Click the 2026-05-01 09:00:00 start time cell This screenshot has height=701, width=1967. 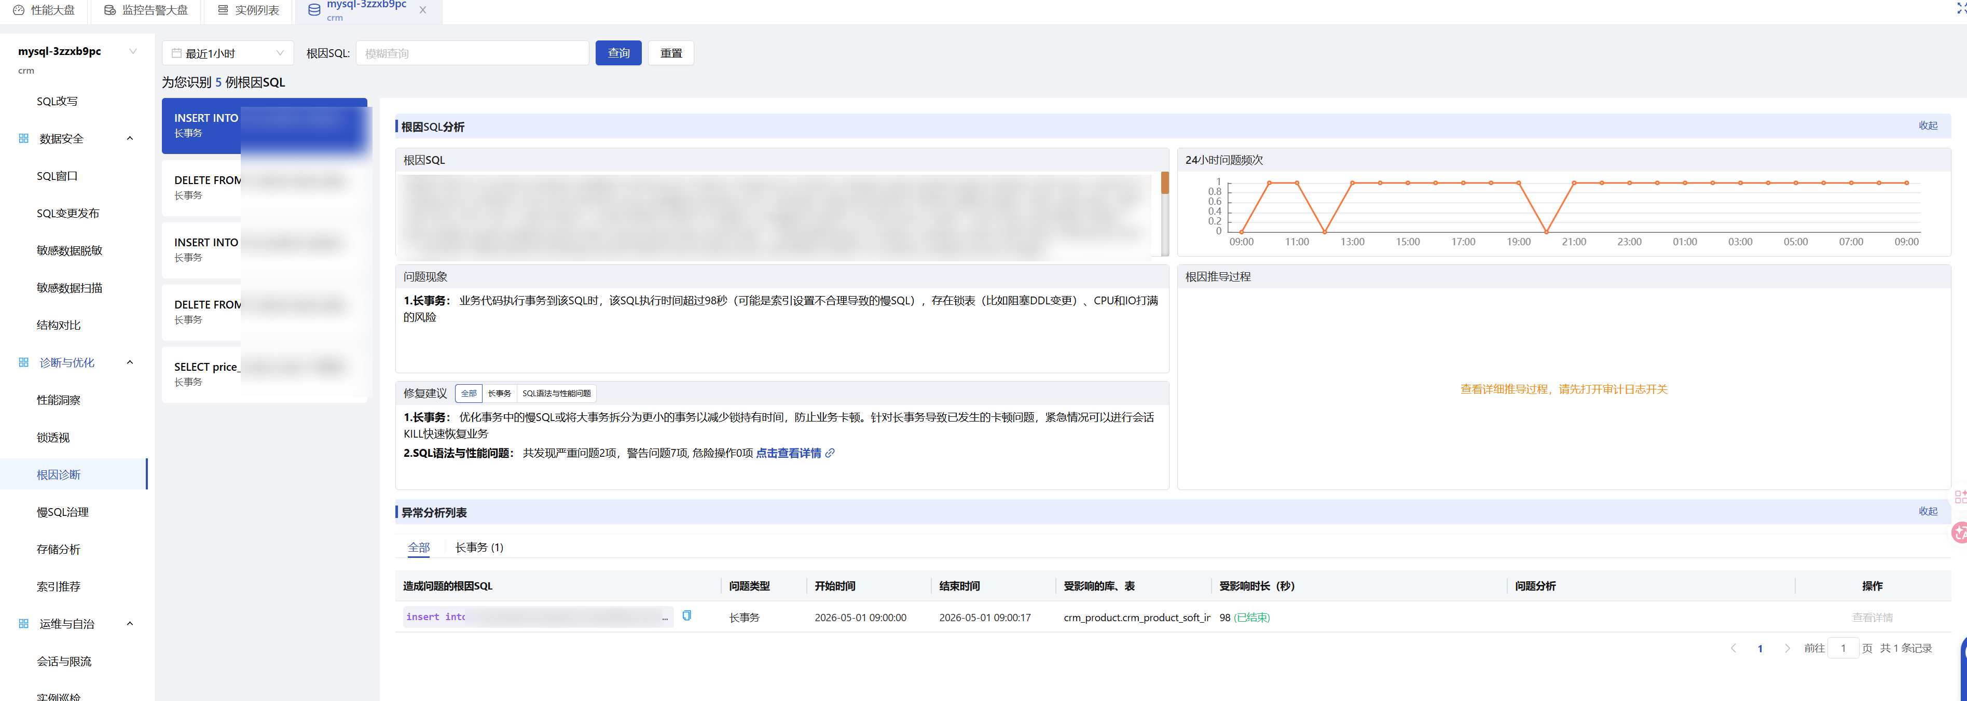861,617
